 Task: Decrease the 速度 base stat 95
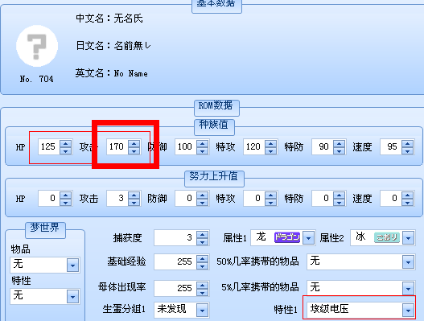click(x=407, y=151)
